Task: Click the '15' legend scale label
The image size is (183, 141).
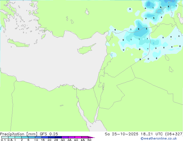Action: coord(43,140)
